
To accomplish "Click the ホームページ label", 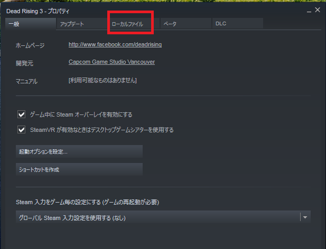I will coord(30,45).
